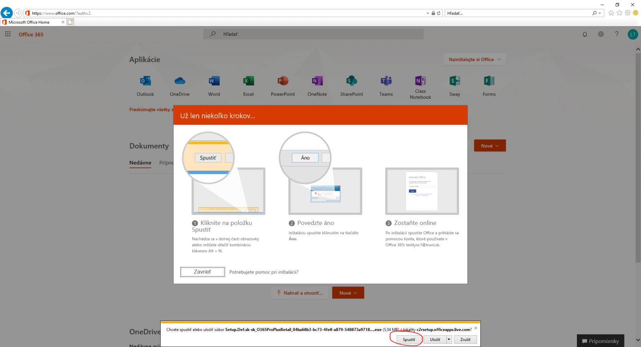Open Potrebujete pomoc pri inštalácii link
The image size is (641, 347).
click(264, 272)
